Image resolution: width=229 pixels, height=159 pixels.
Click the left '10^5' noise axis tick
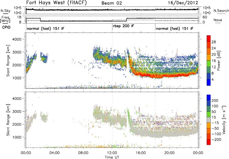pyautogui.click(x=17, y=8)
